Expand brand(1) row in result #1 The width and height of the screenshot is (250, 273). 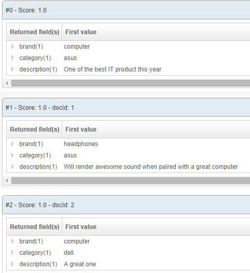pos(12,144)
